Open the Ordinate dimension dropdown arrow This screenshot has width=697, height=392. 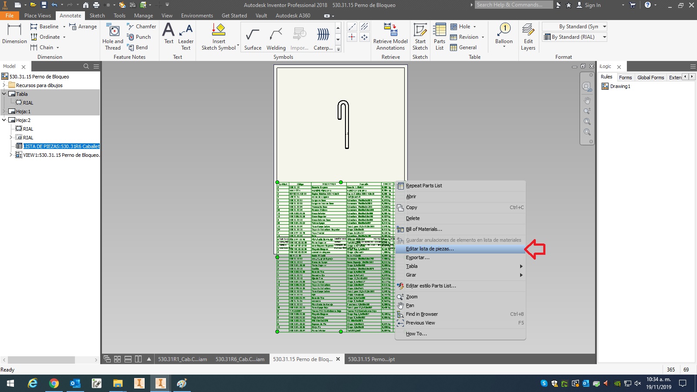click(x=64, y=37)
